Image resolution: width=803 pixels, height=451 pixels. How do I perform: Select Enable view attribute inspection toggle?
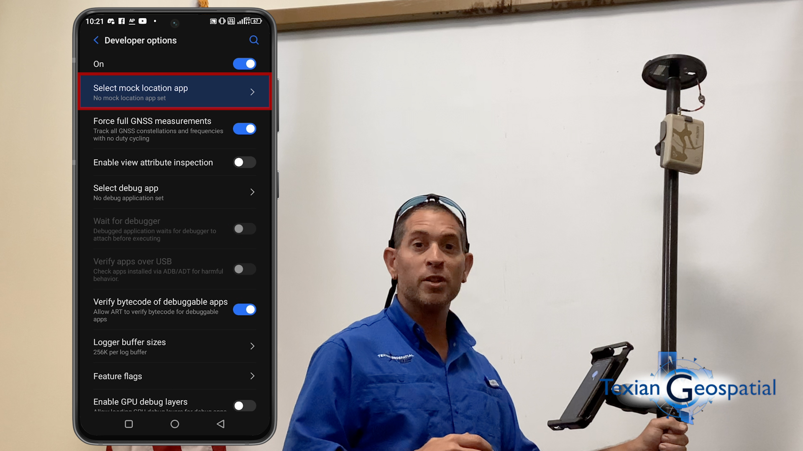pos(244,162)
